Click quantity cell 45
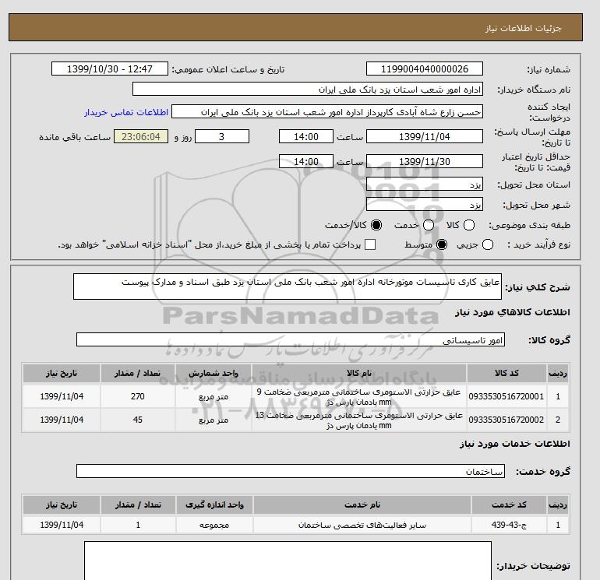Image resolution: width=600 pixels, height=580 pixels. pos(137,420)
